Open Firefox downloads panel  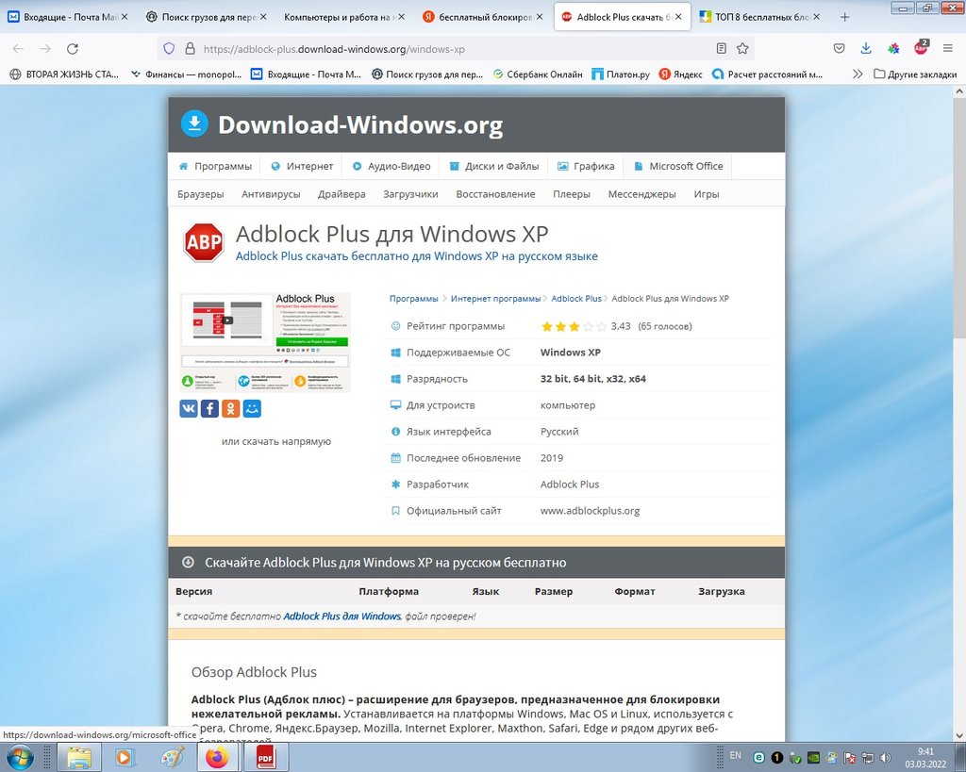coord(866,49)
